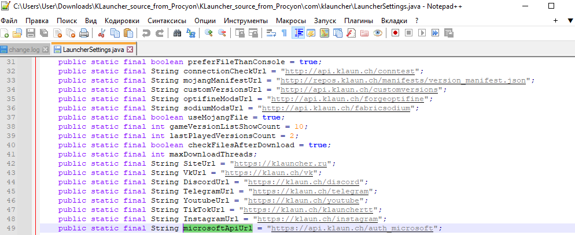Click the Print icon in the toolbar
The width and height of the screenshot is (575, 235).
83,33
